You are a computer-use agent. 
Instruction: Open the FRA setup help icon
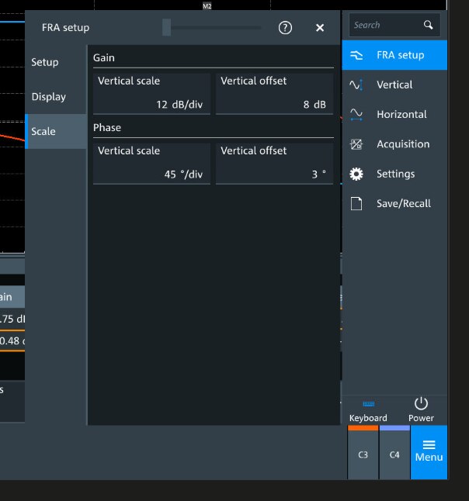pyautogui.click(x=285, y=28)
